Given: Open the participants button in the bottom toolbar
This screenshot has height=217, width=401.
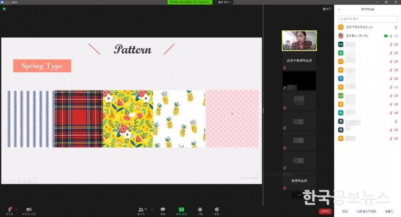Looking at the screenshot, I should [141, 211].
